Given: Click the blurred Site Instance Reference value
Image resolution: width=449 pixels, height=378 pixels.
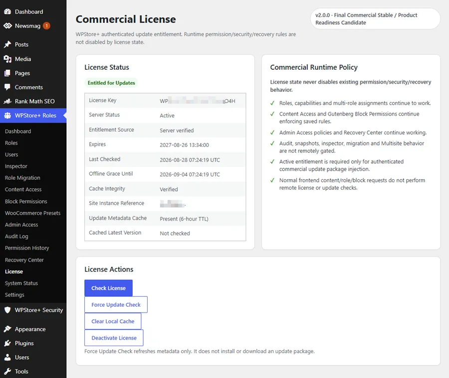Looking at the screenshot, I should (173, 204).
